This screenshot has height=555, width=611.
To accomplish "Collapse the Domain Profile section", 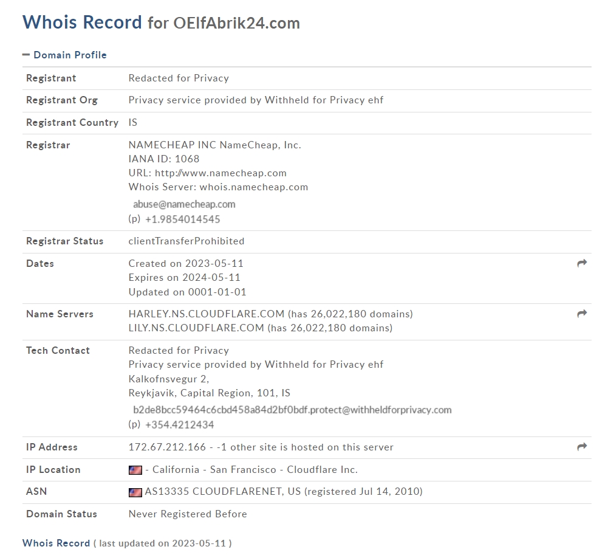I will pyautogui.click(x=65, y=55).
